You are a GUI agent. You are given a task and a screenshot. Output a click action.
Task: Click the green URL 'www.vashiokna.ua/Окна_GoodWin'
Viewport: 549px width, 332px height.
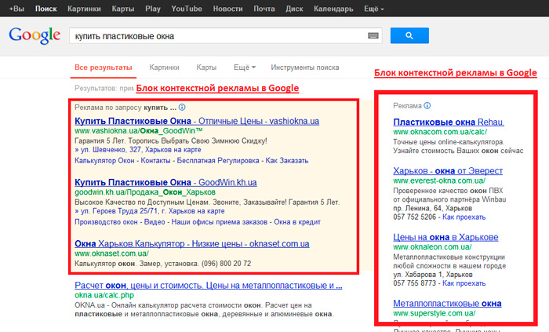coord(139,131)
